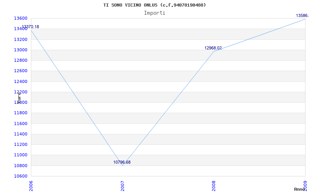
Task: Click the 11000 y-axis value
Action: point(20,155)
